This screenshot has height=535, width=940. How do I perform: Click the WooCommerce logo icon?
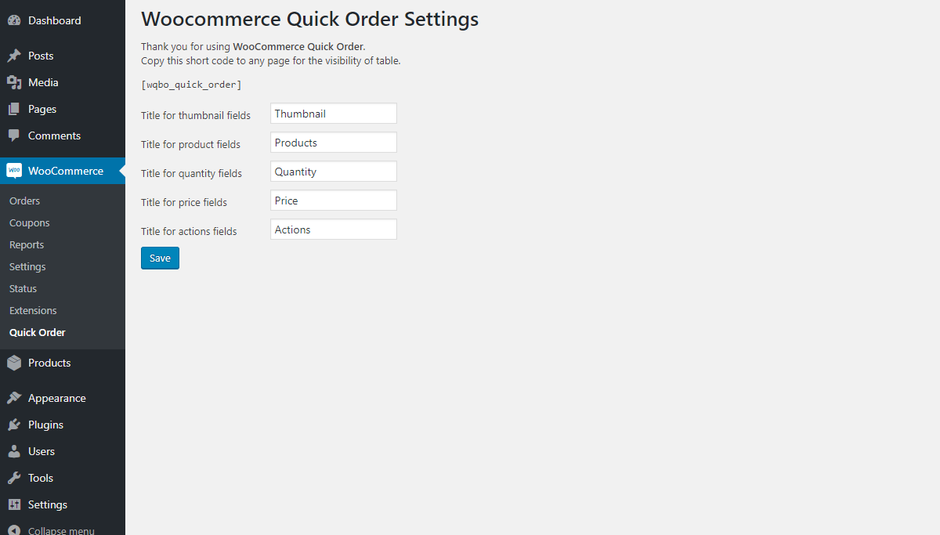click(x=16, y=170)
